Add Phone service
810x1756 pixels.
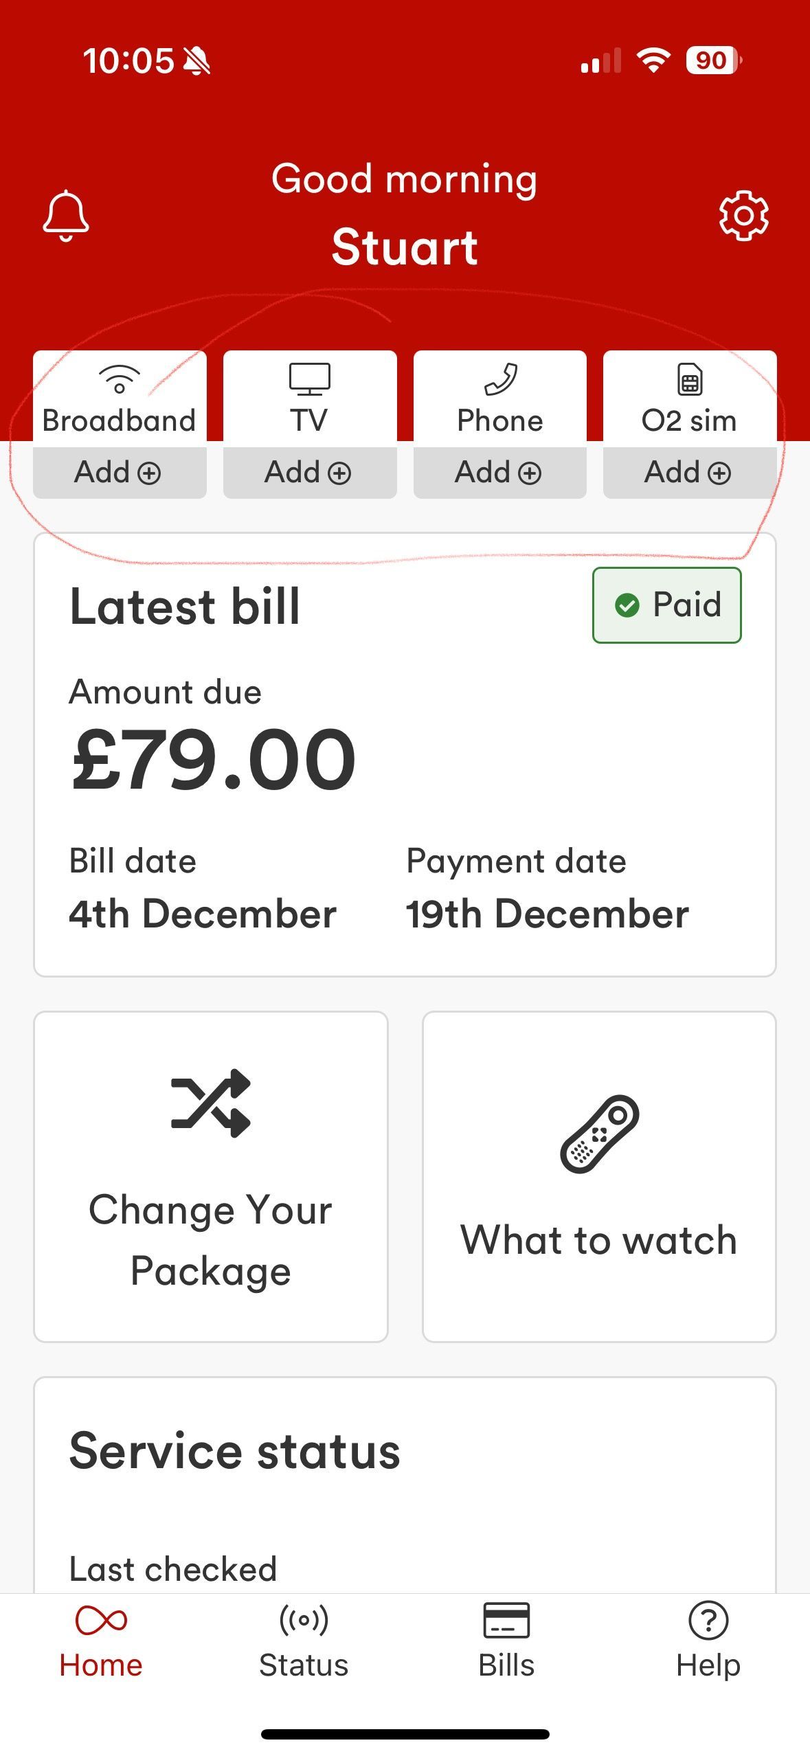click(500, 473)
